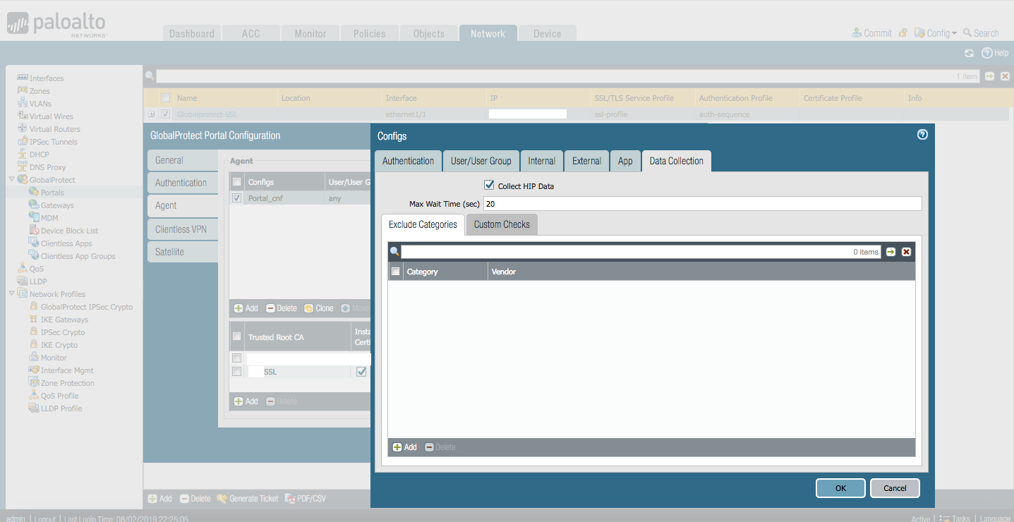The image size is (1014, 522).
Task: Toggle the SSL trusted root CA checkbox
Action: pos(237,372)
